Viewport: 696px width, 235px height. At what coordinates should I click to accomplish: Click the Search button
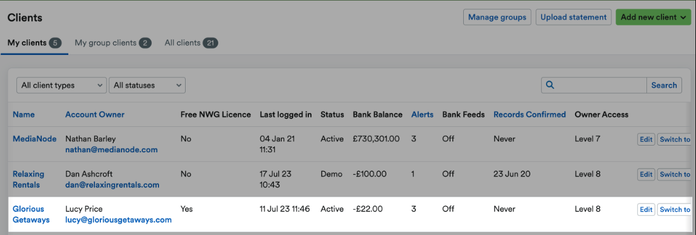tap(664, 85)
